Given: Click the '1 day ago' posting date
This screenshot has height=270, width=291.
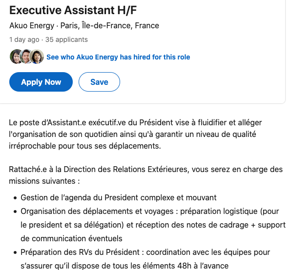Looking at the screenshot, I should coord(24,39).
